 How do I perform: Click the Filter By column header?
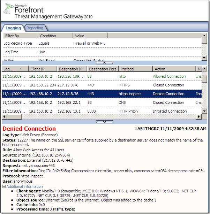[21, 36]
